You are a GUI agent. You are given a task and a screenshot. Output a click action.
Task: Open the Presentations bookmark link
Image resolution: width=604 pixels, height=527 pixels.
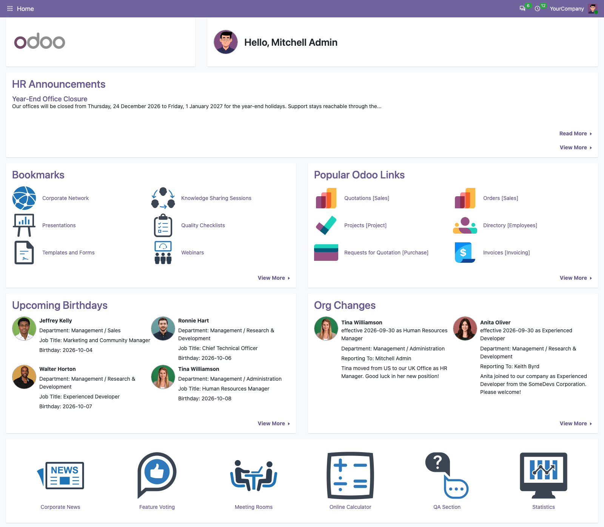click(x=59, y=225)
